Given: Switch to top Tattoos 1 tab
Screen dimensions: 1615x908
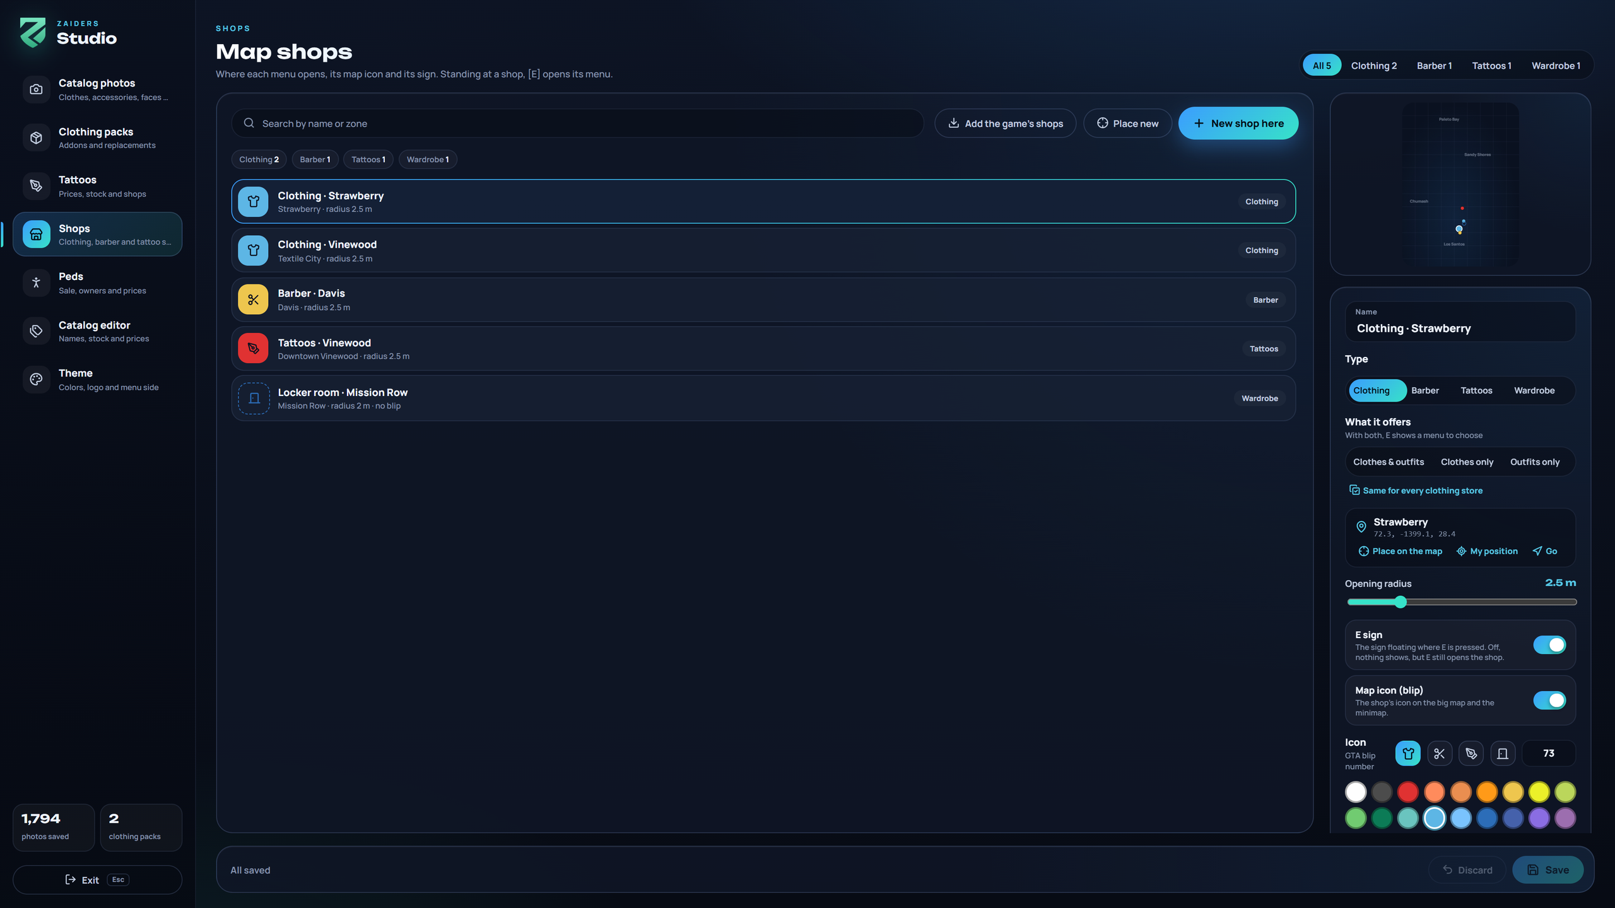Looking at the screenshot, I should click(x=1491, y=66).
